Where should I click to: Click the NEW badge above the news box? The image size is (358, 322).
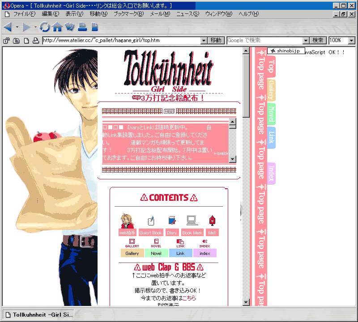click(169, 111)
